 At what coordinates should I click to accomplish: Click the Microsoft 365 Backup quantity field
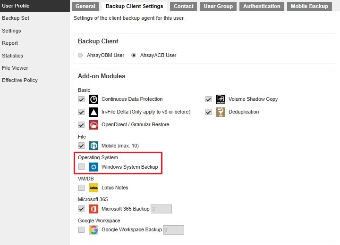161,209
